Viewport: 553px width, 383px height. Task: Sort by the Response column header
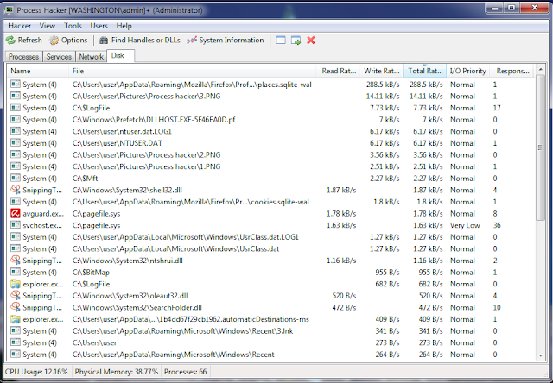(512, 71)
